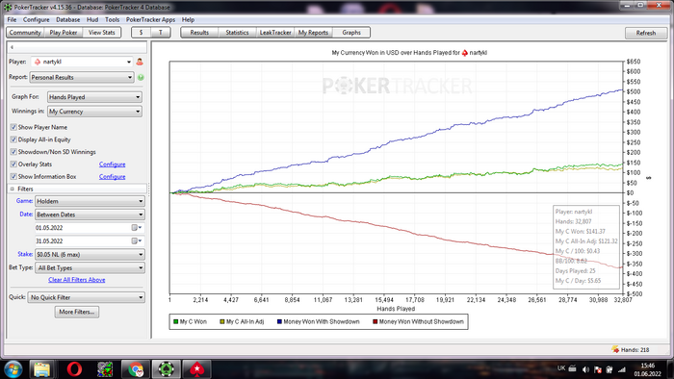
Task: Open the File menu
Action: pyautogui.click(x=12, y=20)
